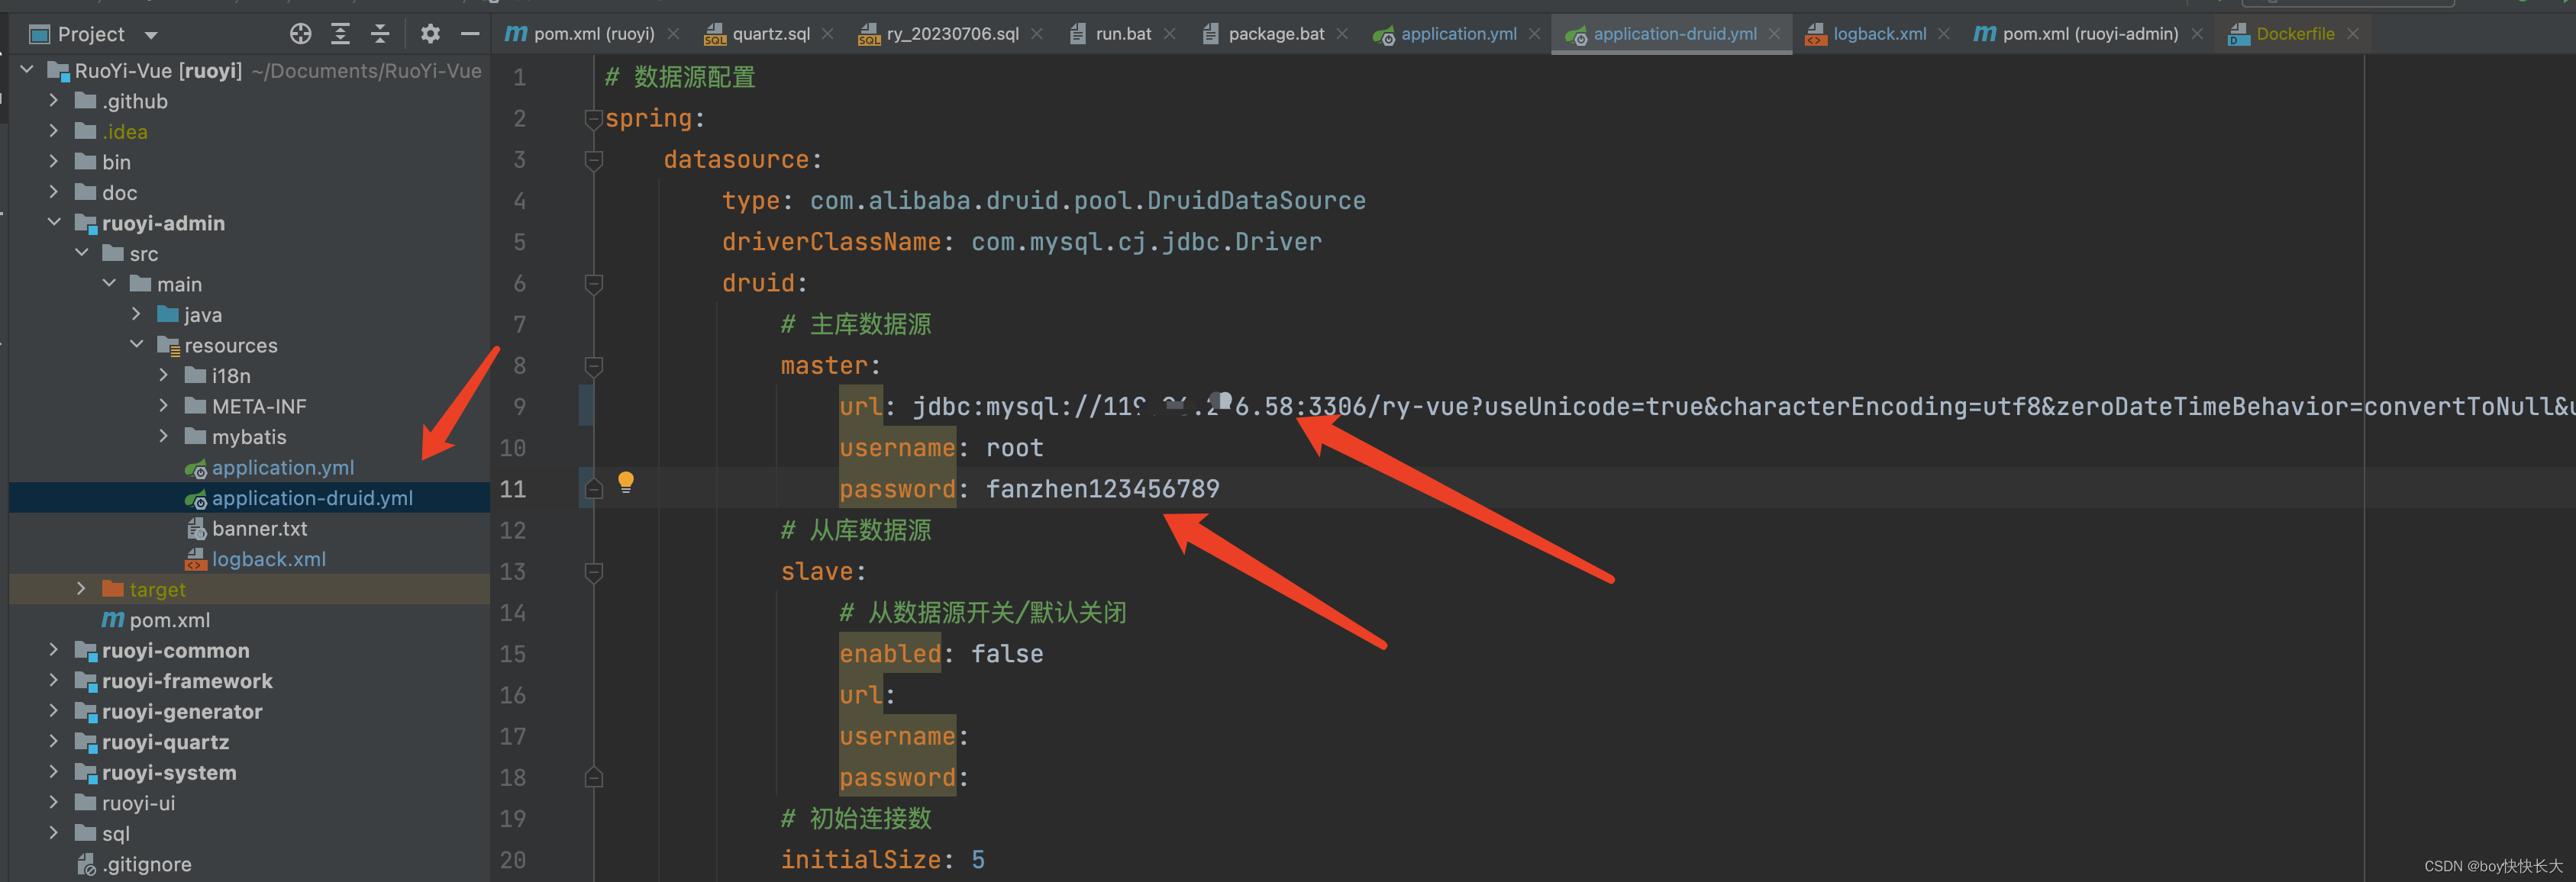The width and height of the screenshot is (2576, 882).
Task: Click the Collapse All icon in Project panel
Action: [380, 34]
